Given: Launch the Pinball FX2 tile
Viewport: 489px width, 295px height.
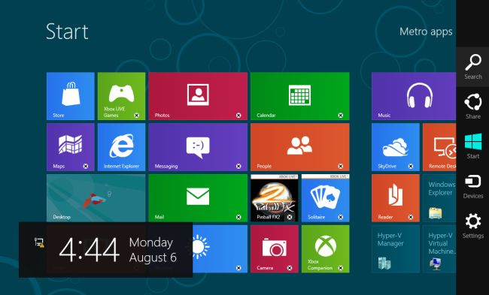Looking at the screenshot, I should point(275,198).
